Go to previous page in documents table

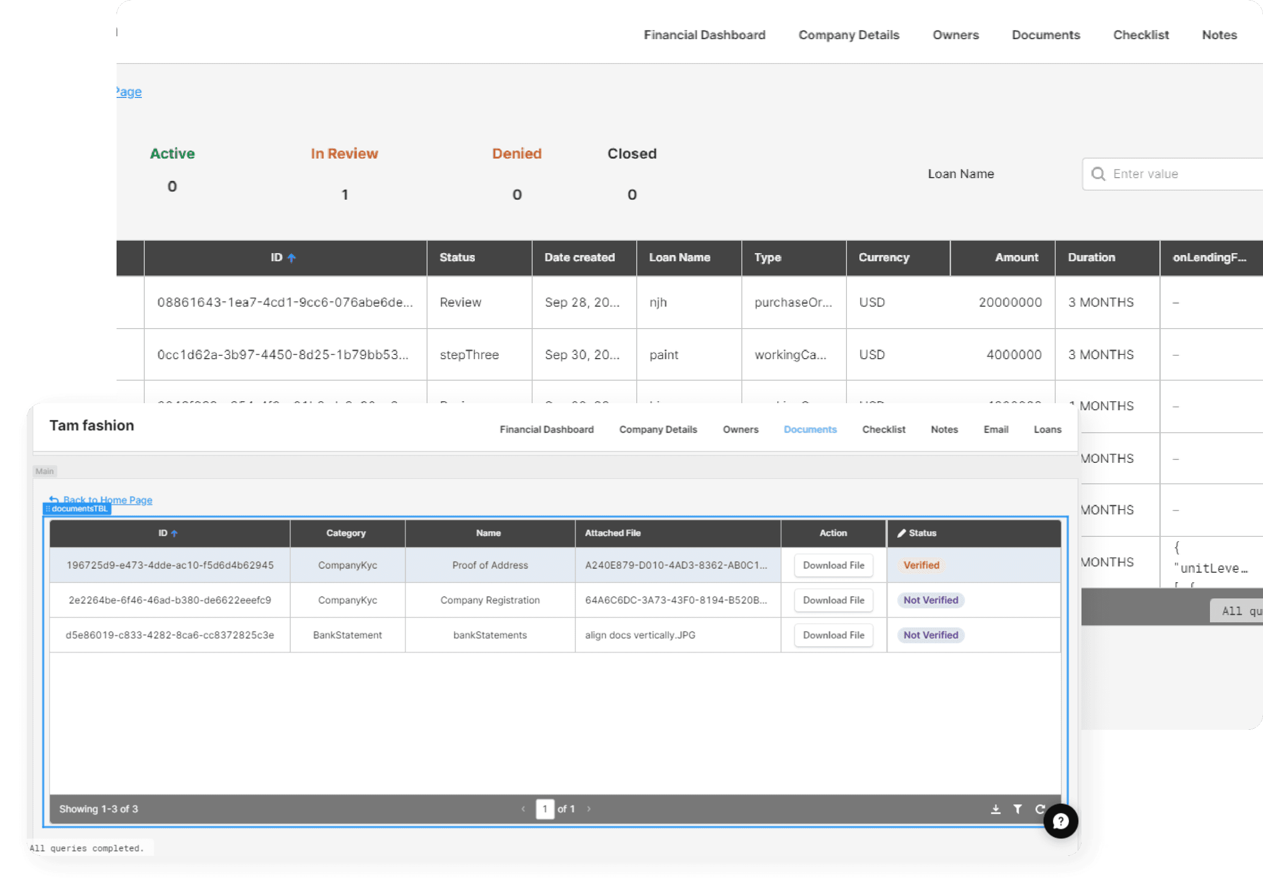523,809
